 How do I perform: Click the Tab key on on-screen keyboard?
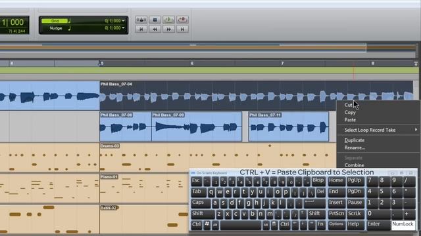point(199,192)
